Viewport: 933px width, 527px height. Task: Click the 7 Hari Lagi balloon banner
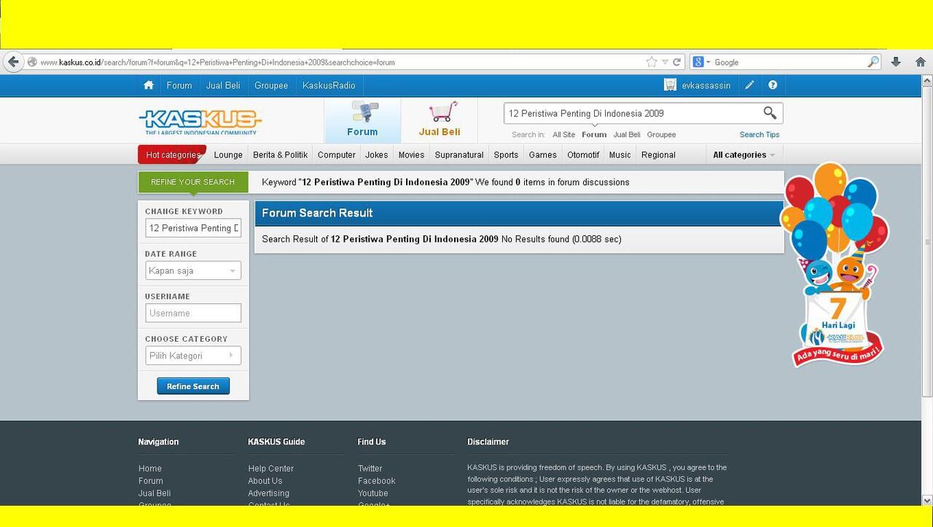835,265
